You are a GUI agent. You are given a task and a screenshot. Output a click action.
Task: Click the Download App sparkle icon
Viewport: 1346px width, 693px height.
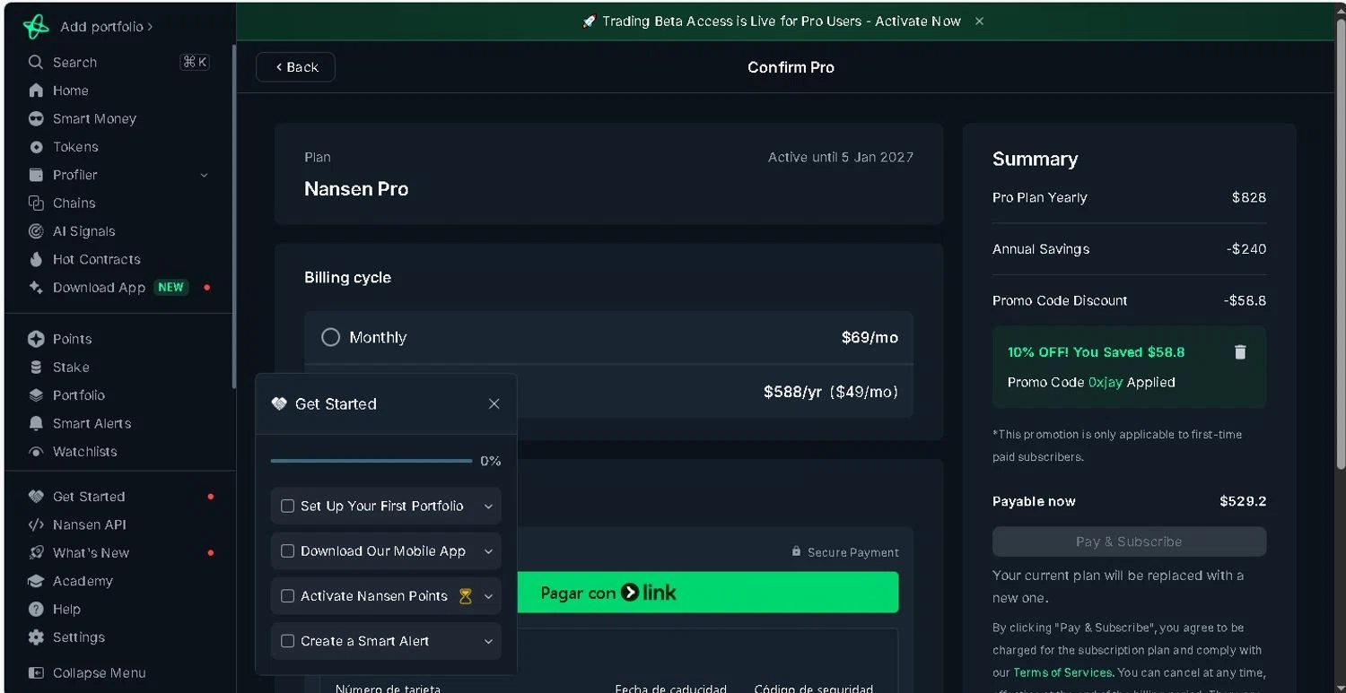coord(36,288)
